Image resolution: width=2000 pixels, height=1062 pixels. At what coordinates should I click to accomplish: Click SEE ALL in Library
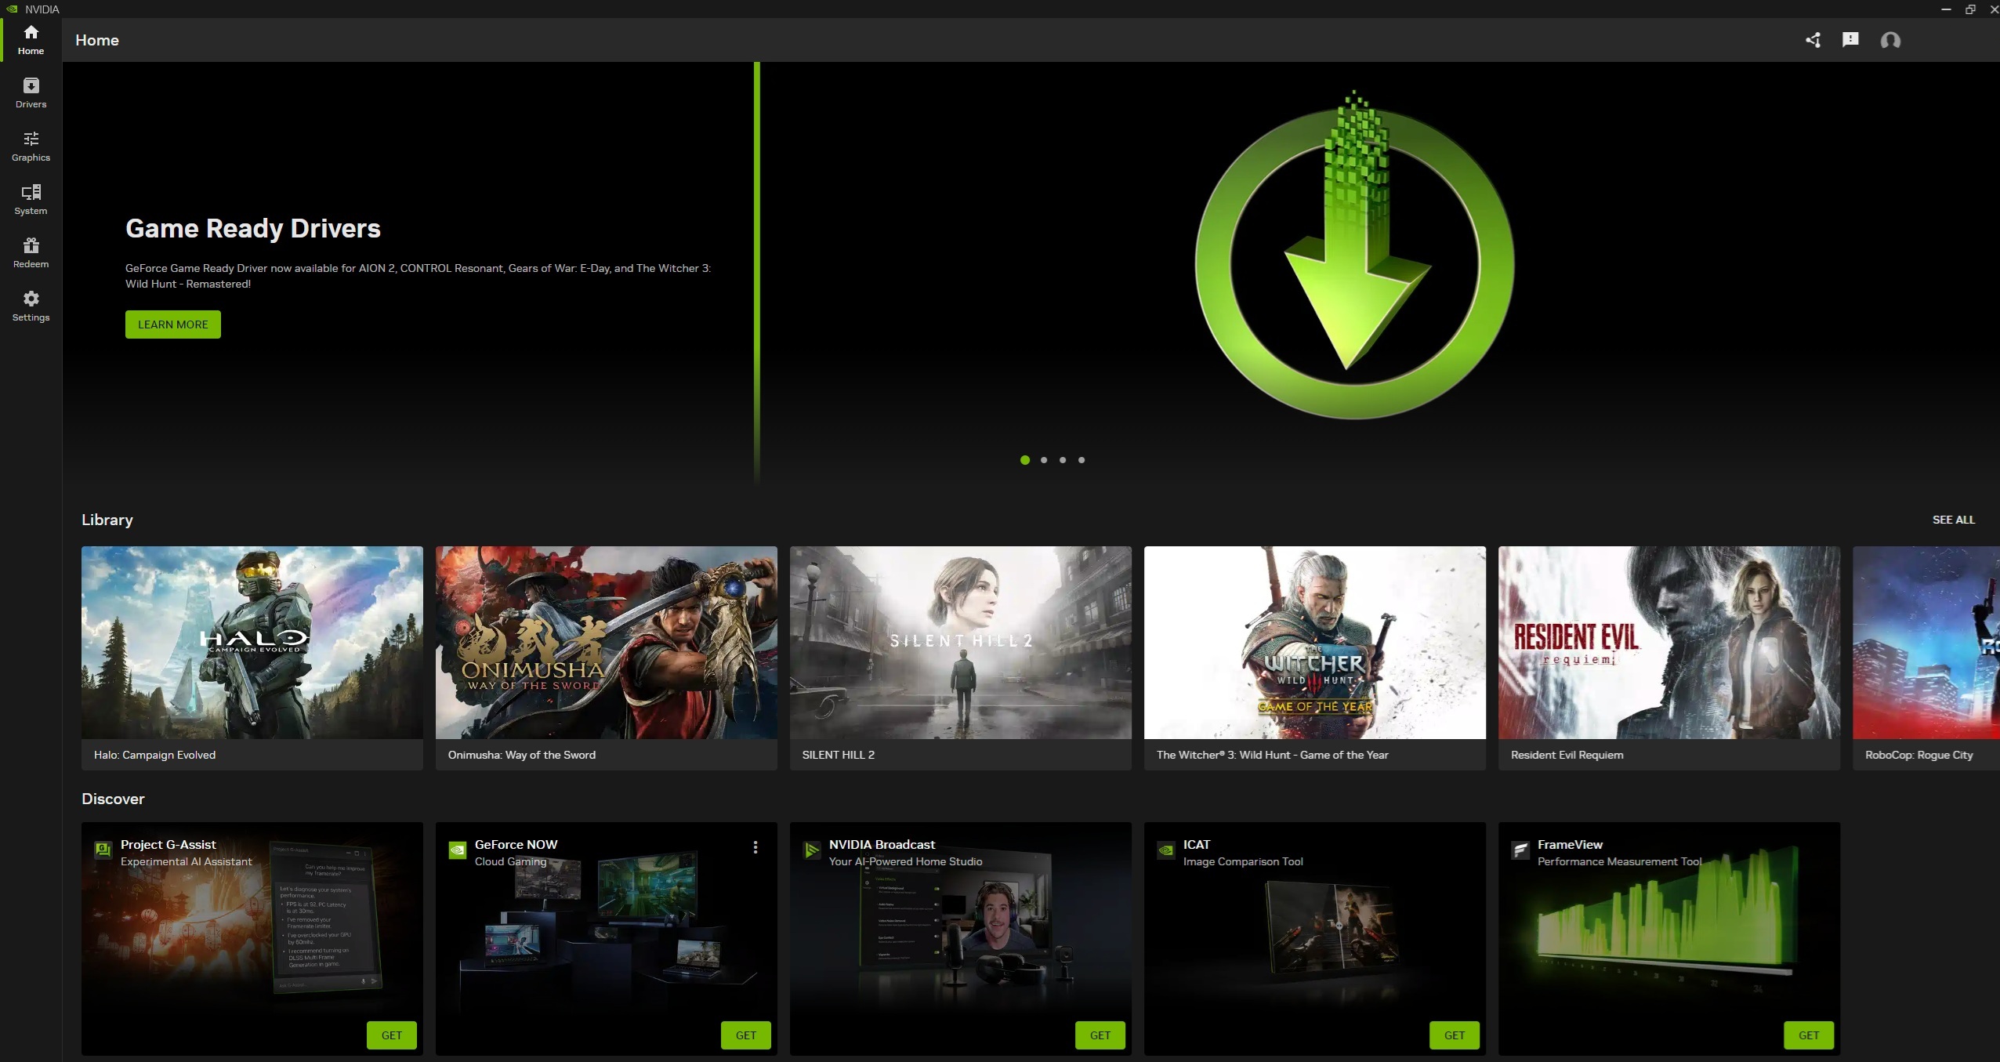[x=1953, y=520]
